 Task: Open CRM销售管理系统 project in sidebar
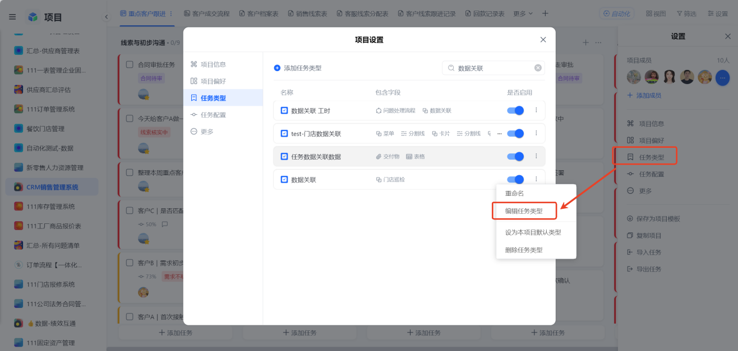(52, 187)
